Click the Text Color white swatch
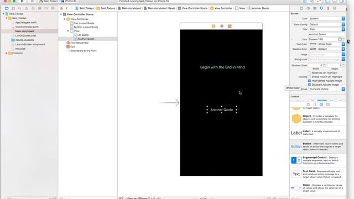The width and height of the screenshot is (354, 199). tap(313, 44)
